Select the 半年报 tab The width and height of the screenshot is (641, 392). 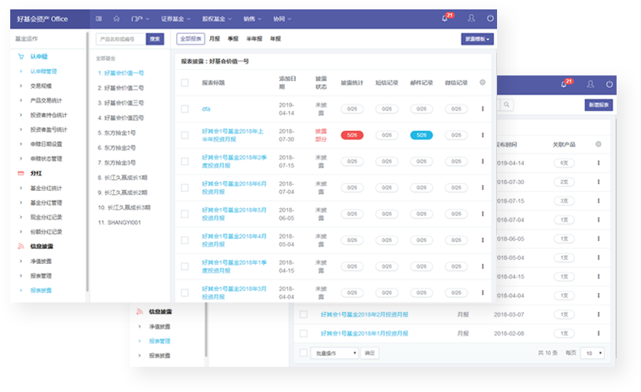coord(254,38)
